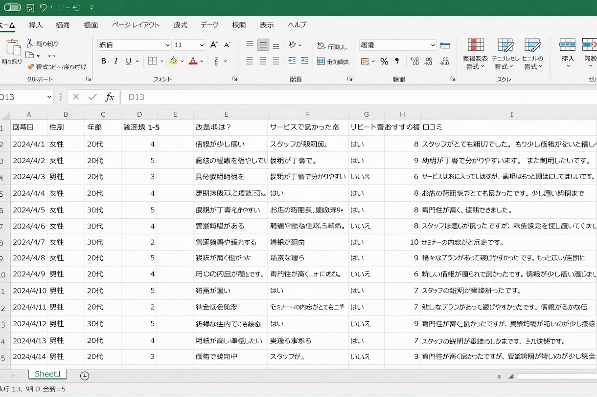Open the Undo history dropdown arrow
The width and height of the screenshot is (597, 397).
coord(51,8)
